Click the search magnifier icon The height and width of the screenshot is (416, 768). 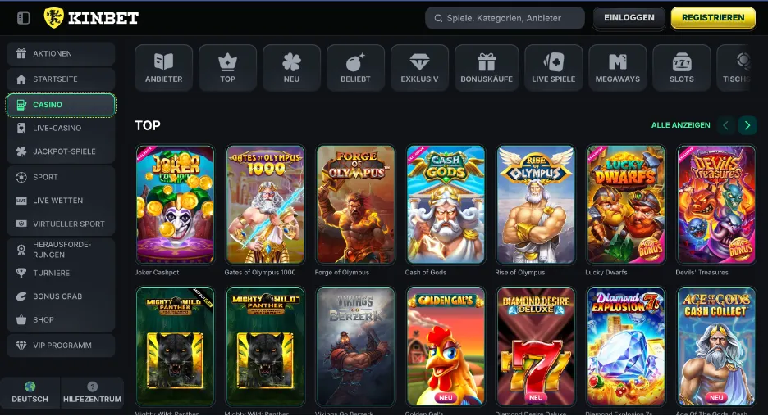click(x=438, y=18)
